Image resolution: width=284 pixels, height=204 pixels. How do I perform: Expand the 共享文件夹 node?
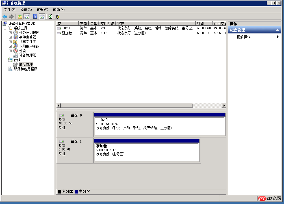pyautogui.click(x=10, y=42)
